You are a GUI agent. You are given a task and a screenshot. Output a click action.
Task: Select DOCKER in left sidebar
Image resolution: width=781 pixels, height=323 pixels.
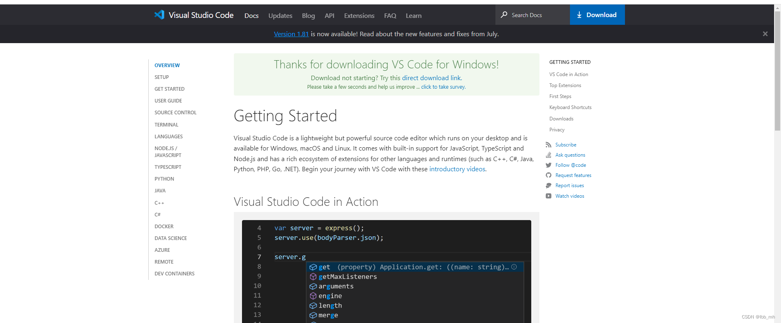click(164, 227)
